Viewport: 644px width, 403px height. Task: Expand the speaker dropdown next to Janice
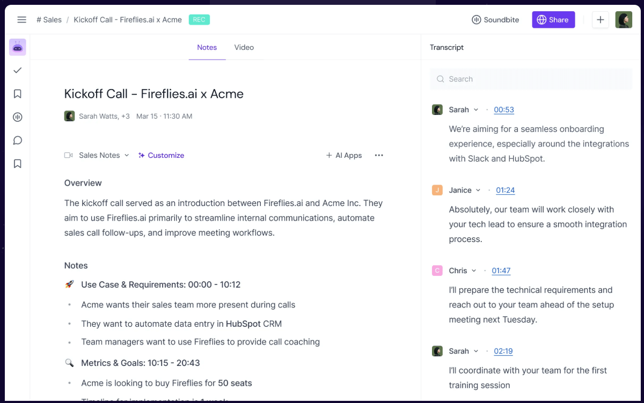coord(478,190)
